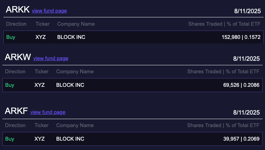
Task: Open the ARKF view fund page link
Action: pos(48,112)
